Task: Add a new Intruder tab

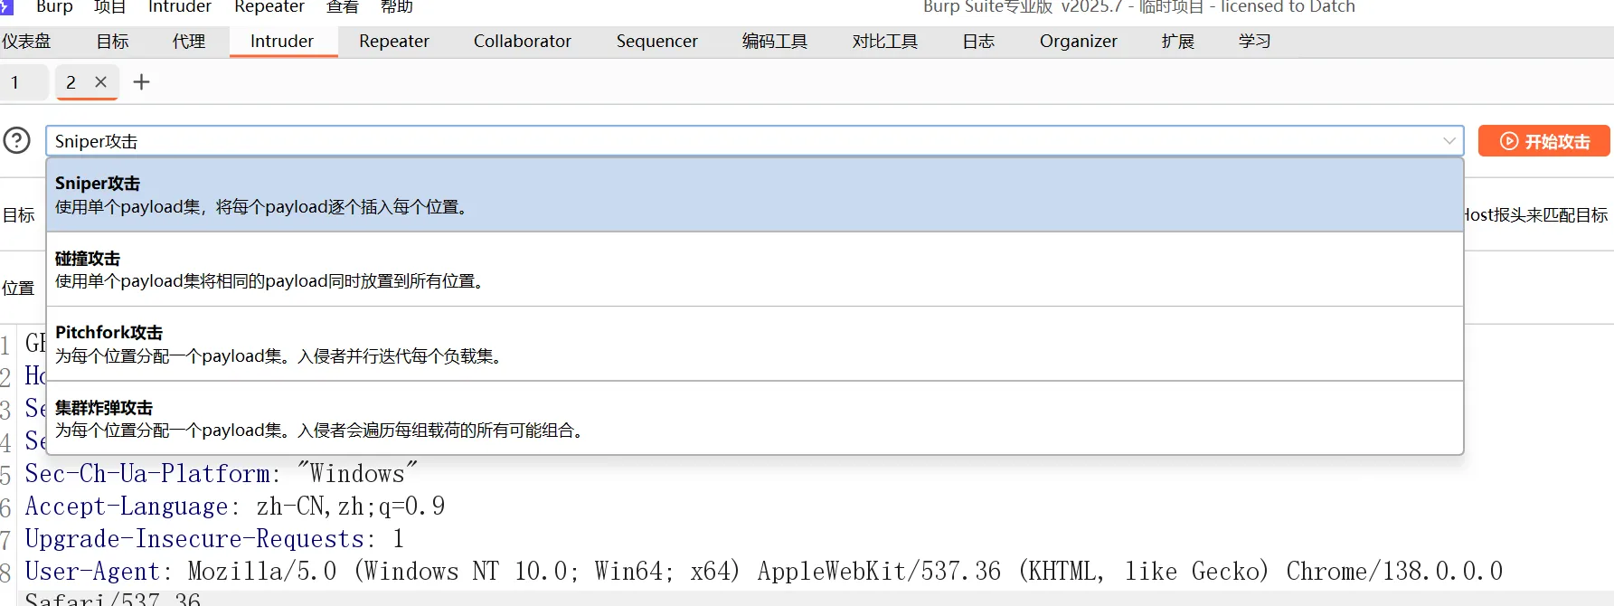Action: [141, 82]
